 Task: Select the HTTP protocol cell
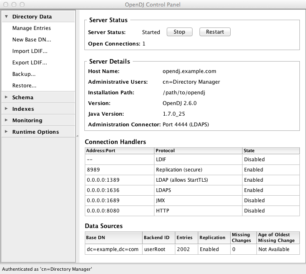click(x=198, y=211)
